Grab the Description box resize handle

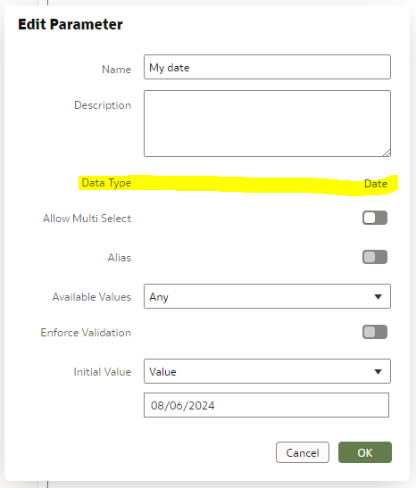click(x=387, y=153)
